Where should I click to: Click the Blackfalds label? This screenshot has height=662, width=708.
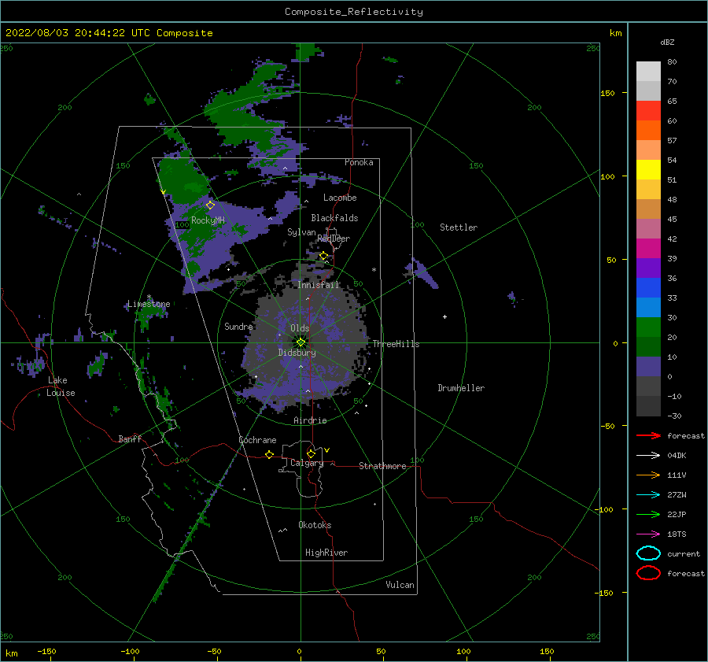(334, 218)
